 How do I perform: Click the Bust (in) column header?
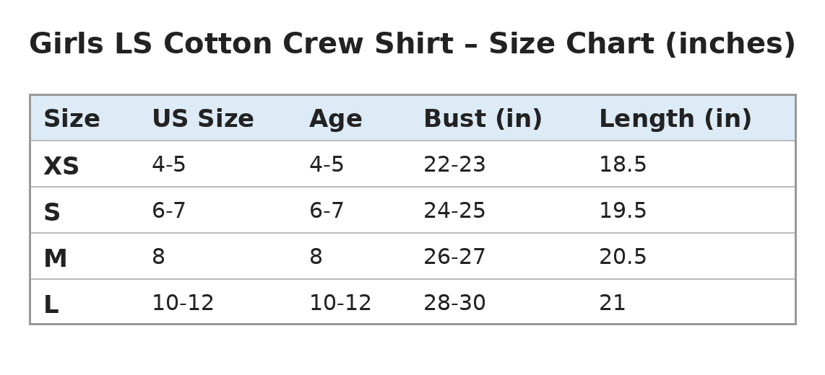(483, 119)
